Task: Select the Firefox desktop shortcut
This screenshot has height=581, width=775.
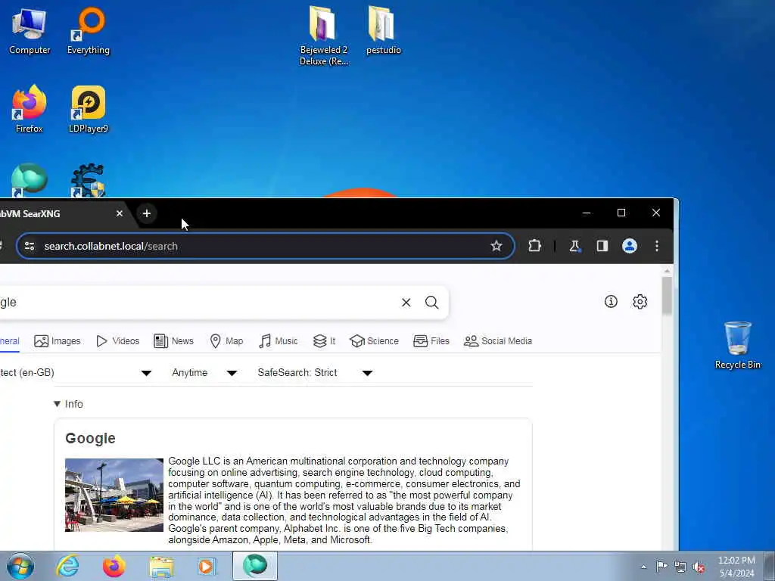Action: pos(30,109)
